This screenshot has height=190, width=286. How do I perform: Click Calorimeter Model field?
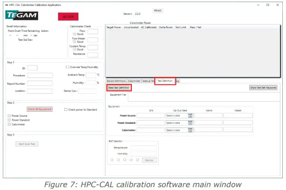238,130
